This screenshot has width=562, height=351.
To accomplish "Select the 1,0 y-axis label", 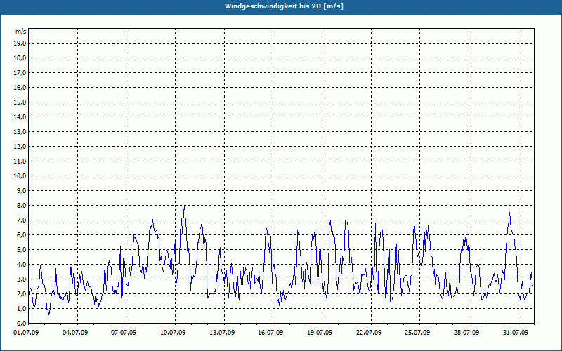I will point(21,308).
